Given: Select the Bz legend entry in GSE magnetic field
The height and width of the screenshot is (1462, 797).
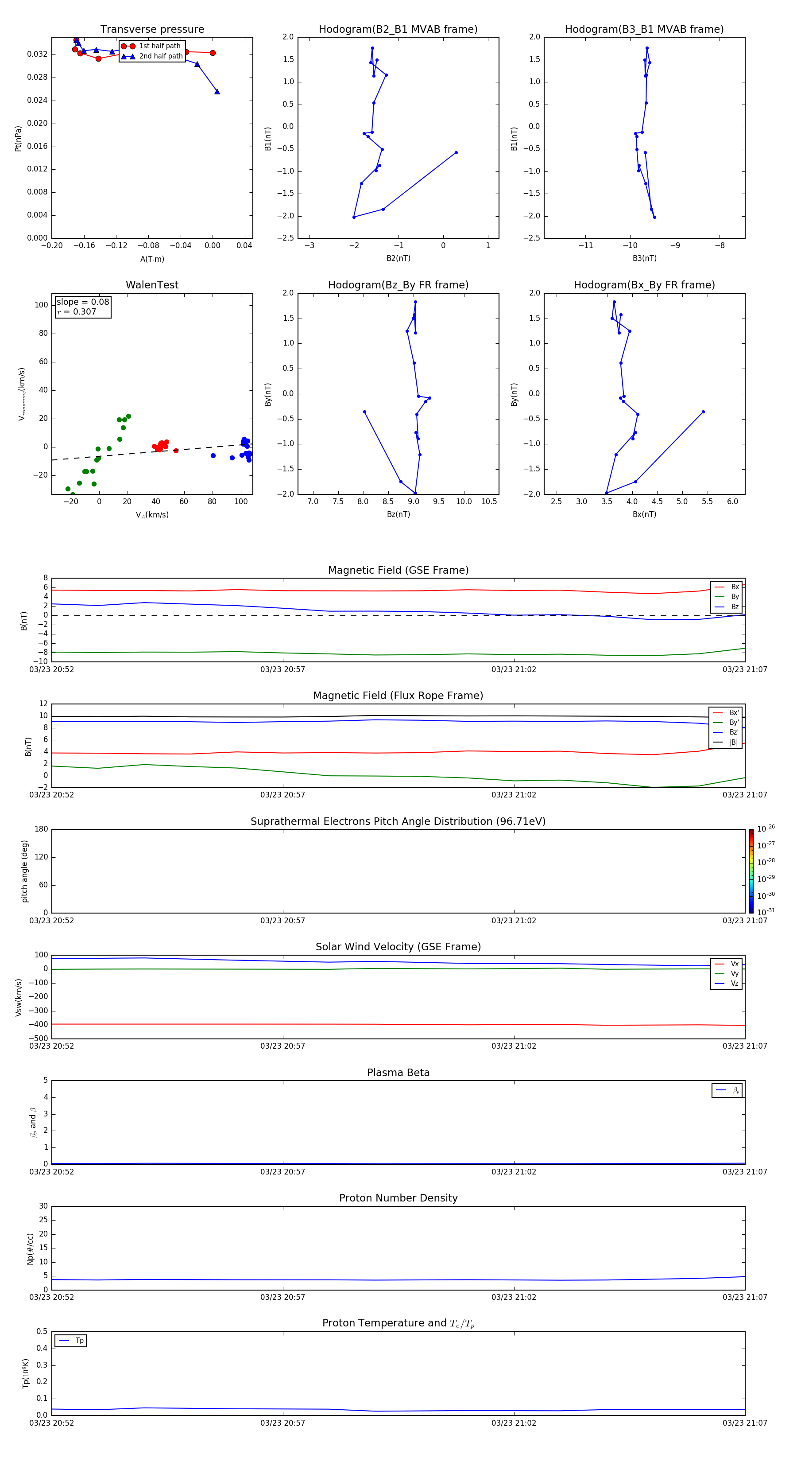Looking at the screenshot, I should pyautogui.click(x=727, y=607).
